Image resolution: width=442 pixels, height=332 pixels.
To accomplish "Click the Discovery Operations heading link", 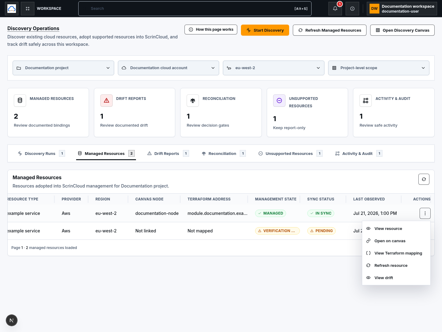I will 33,28.
